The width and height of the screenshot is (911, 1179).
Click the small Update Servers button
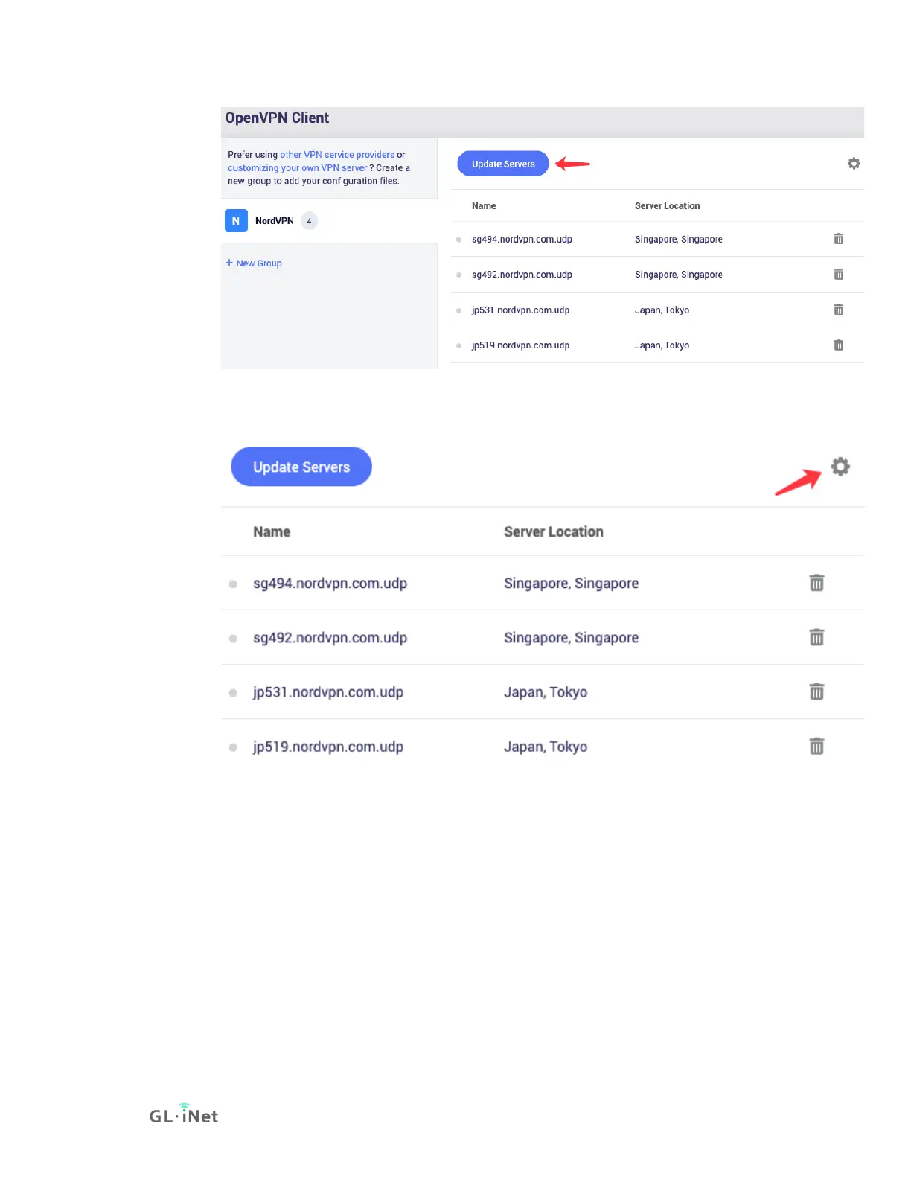tap(503, 164)
